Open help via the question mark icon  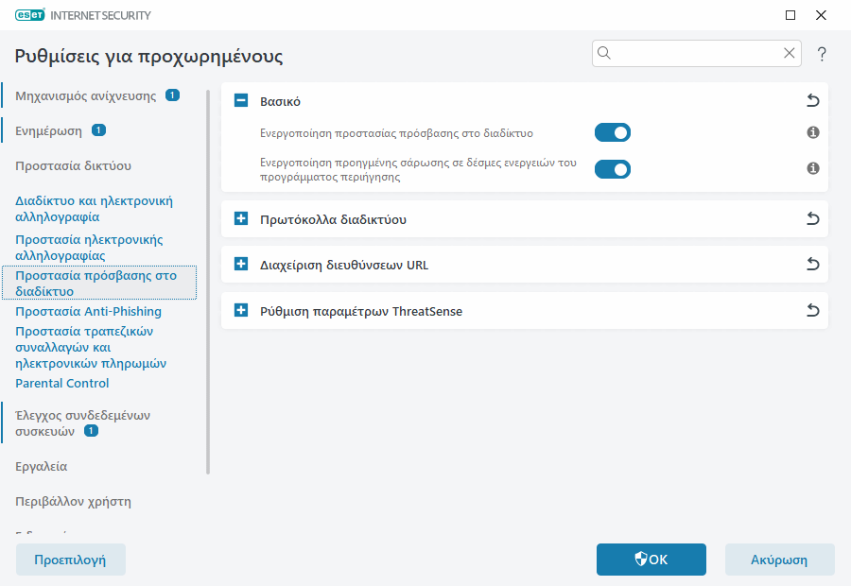click(x=822, y=54)
